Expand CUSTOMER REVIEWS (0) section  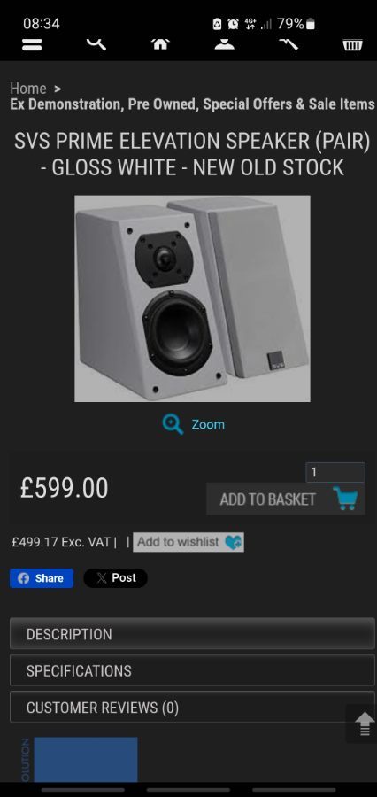[192, 707]
